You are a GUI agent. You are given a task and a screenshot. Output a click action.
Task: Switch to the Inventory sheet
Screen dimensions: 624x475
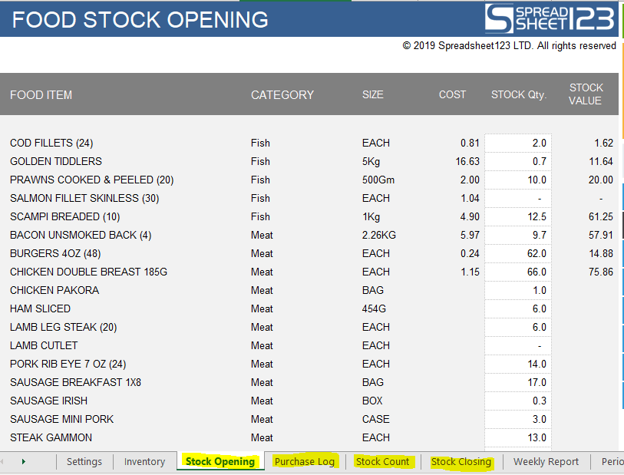point(144,462)
